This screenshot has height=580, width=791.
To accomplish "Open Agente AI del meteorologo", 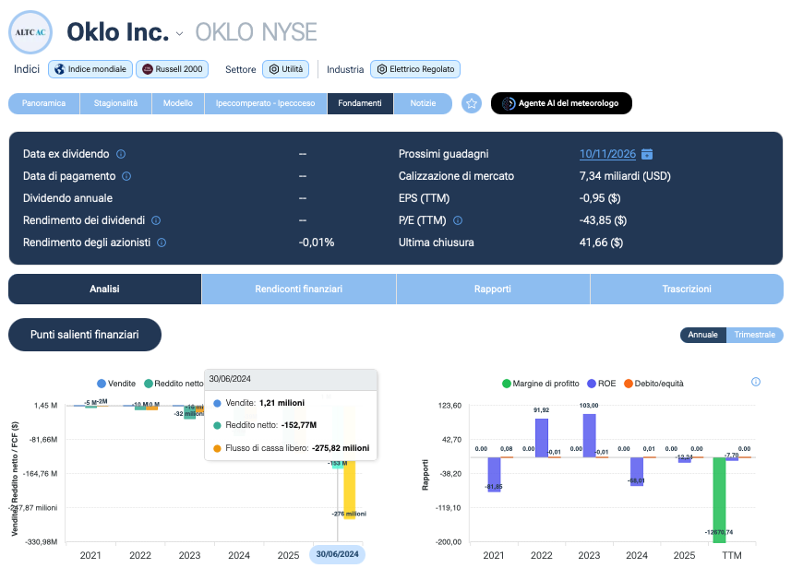I will (x=561, y=103).
